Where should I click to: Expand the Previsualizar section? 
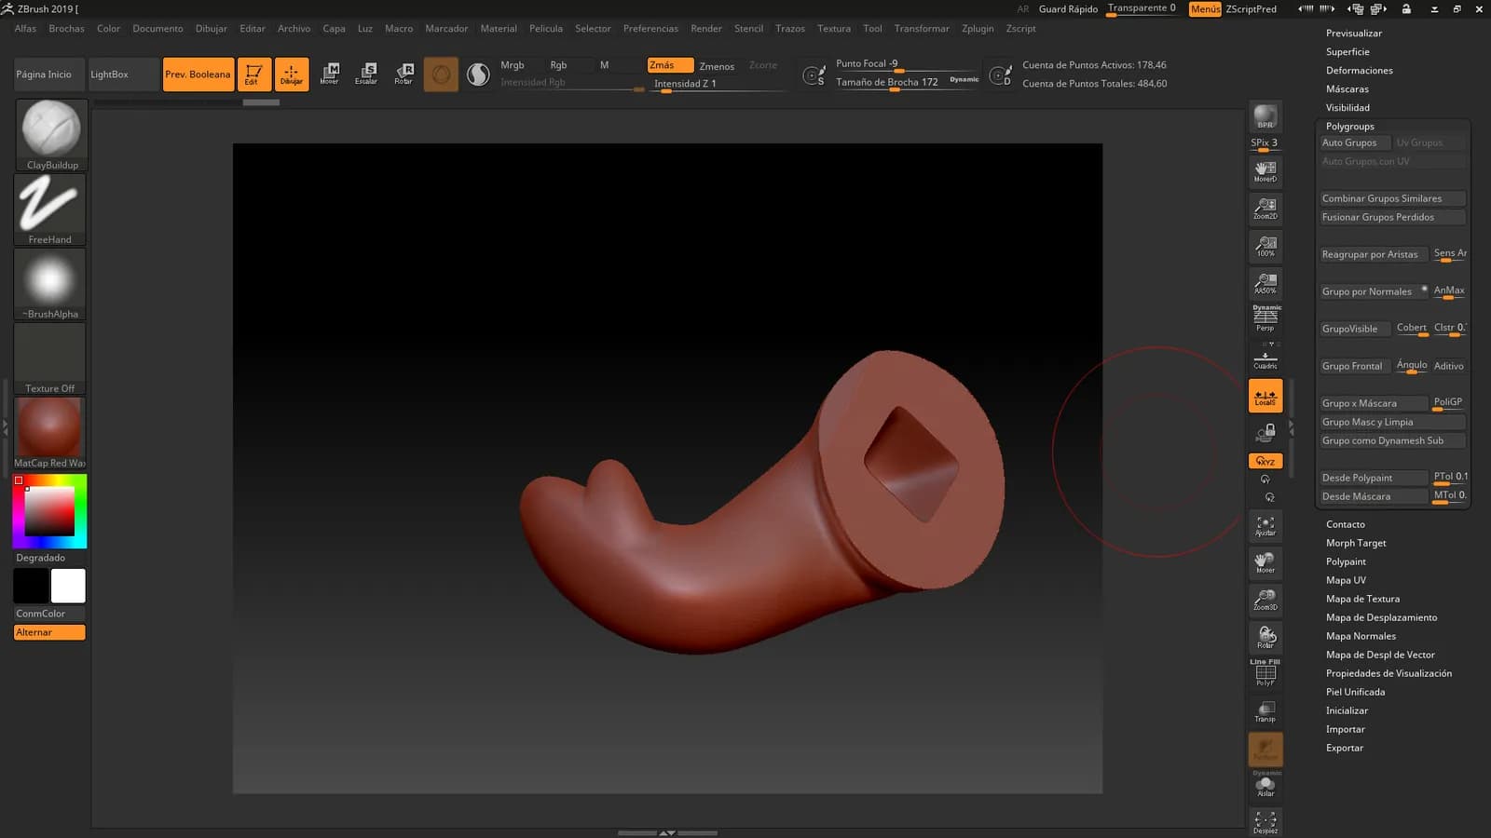coord(1354,34)
